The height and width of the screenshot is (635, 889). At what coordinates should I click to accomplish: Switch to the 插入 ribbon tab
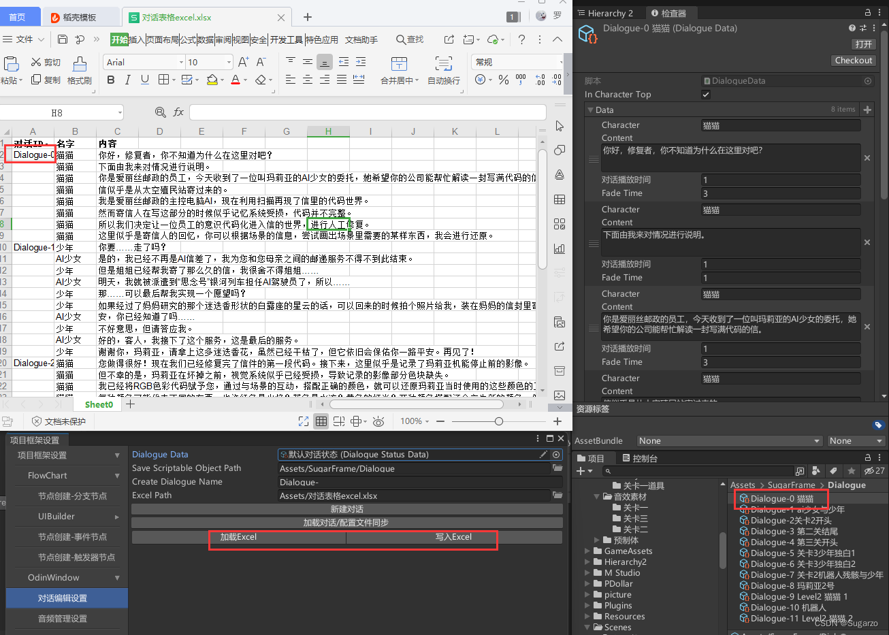point(136,39)
